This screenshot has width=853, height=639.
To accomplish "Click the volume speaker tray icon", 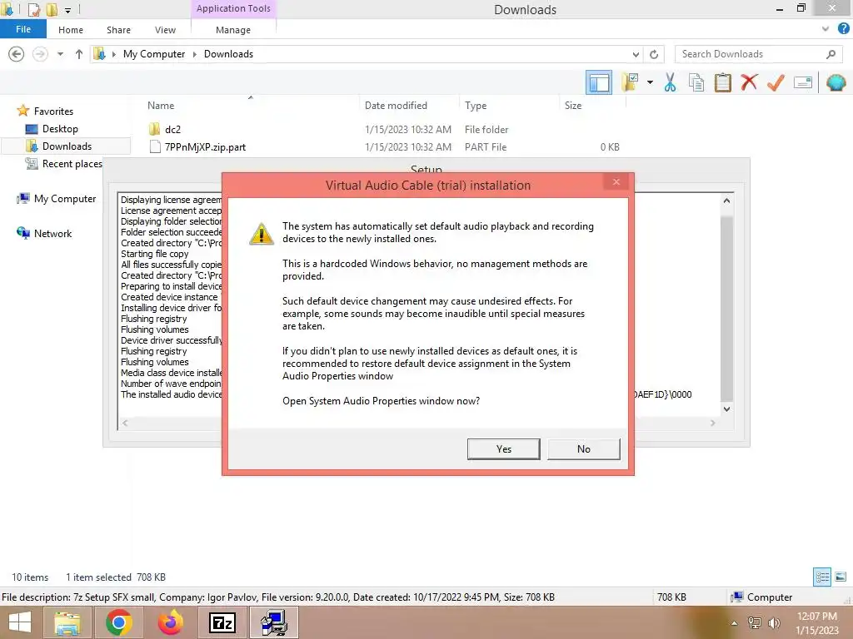I will coord(774,623).
